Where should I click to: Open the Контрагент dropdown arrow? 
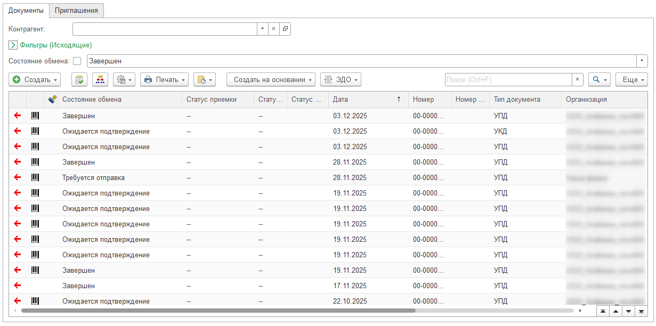(262, 29)
